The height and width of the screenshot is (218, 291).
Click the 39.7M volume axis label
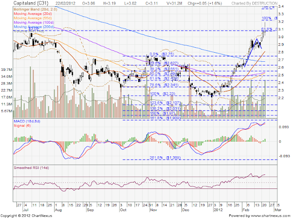click(x=6, y=69)
